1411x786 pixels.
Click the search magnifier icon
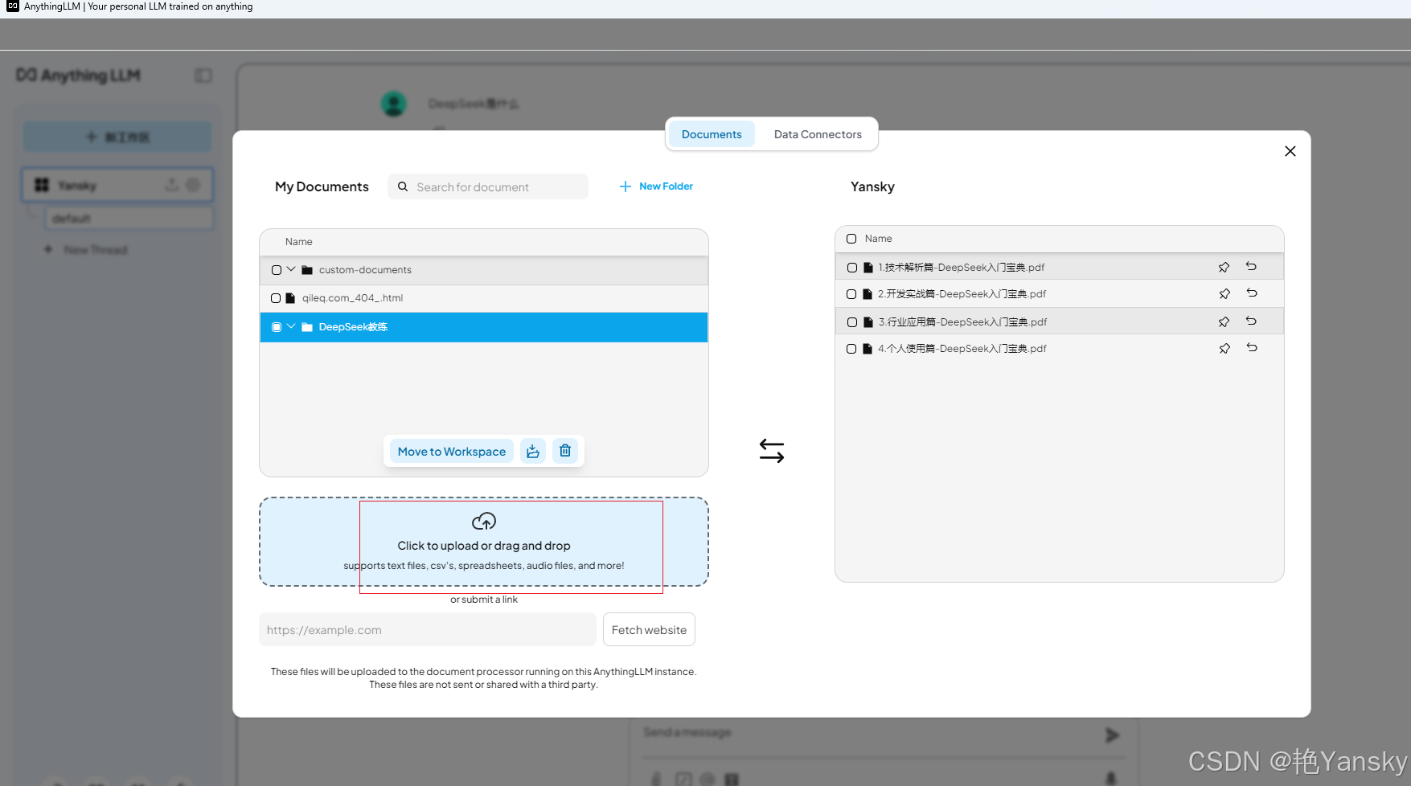403,186
